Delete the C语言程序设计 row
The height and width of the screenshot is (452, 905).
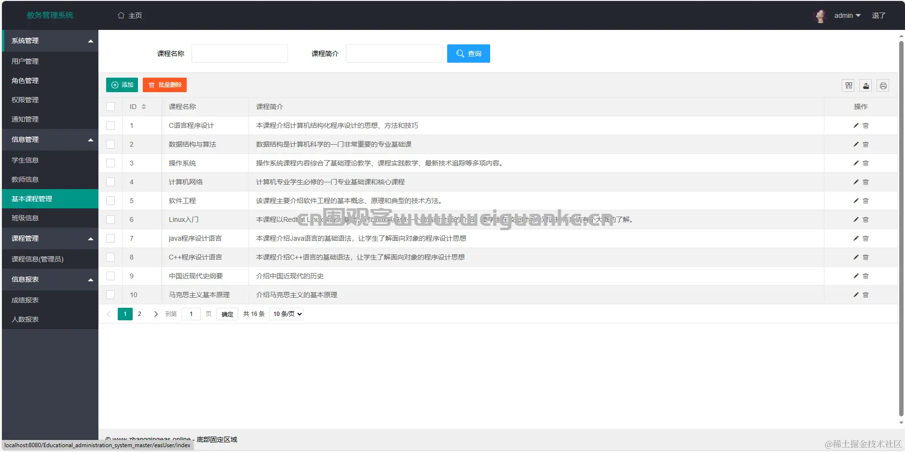(x=866, y=125)
